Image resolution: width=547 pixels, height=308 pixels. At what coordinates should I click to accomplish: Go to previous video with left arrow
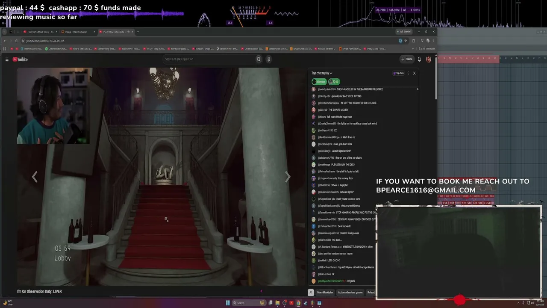[x=35, y=177]
